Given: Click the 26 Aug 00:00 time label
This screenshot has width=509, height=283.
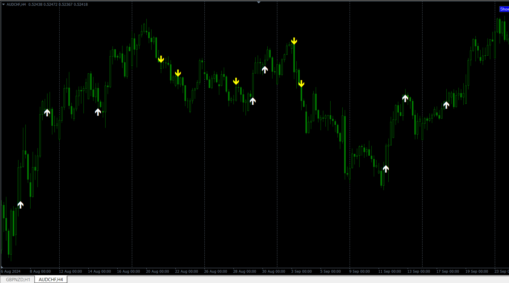Looking at the screenshot, I should 216,272.
